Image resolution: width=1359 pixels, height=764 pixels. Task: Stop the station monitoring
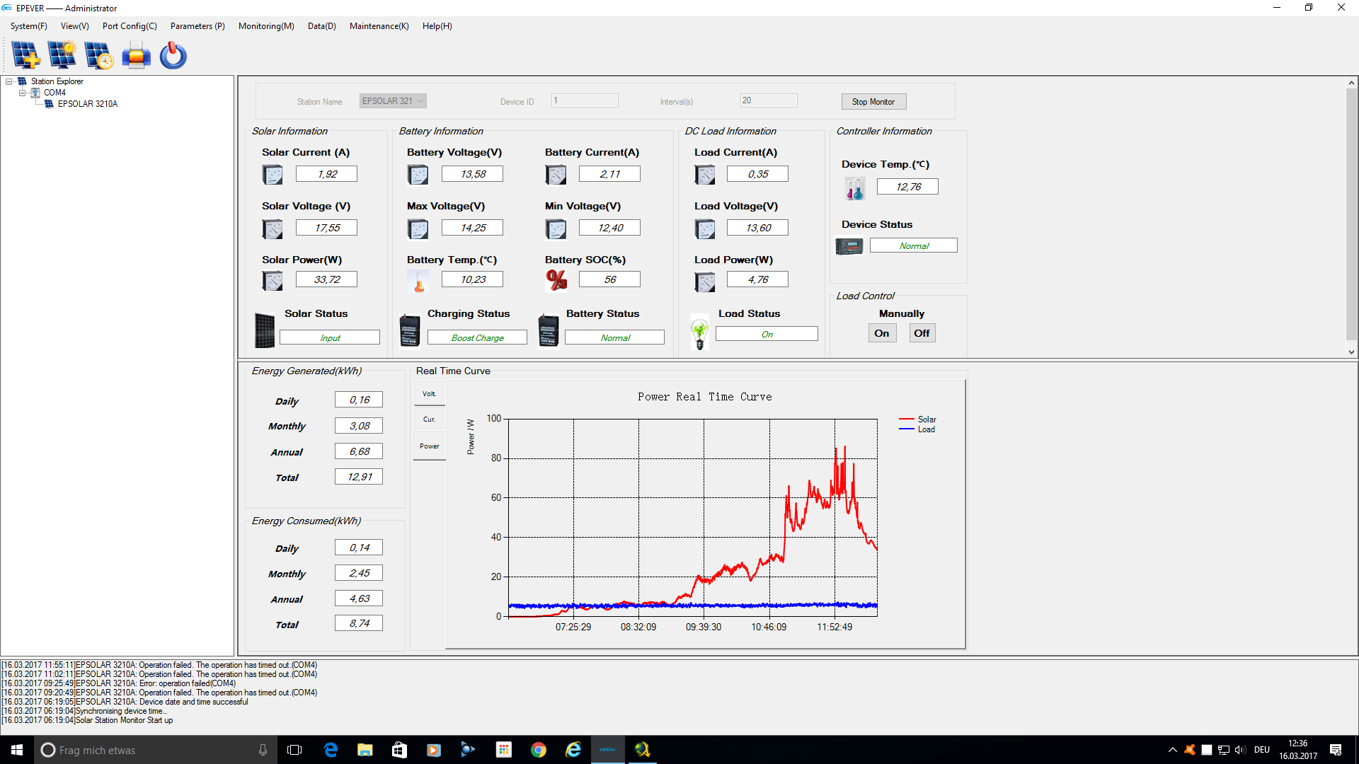[873, 102]
